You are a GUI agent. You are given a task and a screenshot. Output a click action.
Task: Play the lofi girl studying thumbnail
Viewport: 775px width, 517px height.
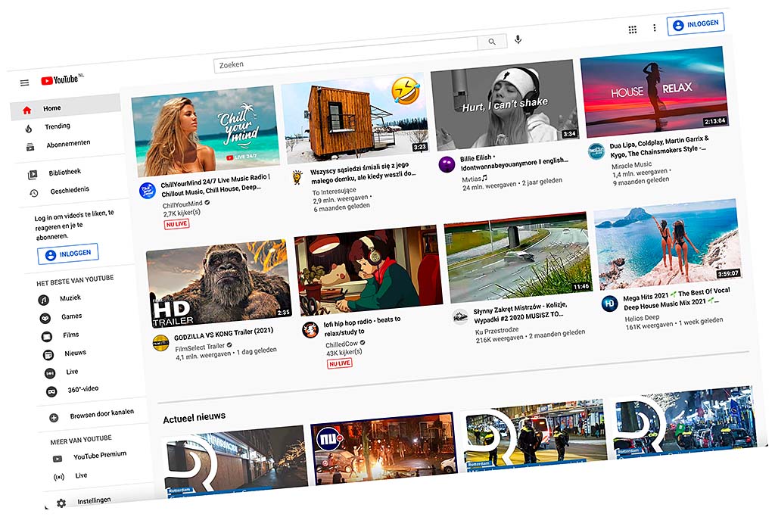[369, 270]
